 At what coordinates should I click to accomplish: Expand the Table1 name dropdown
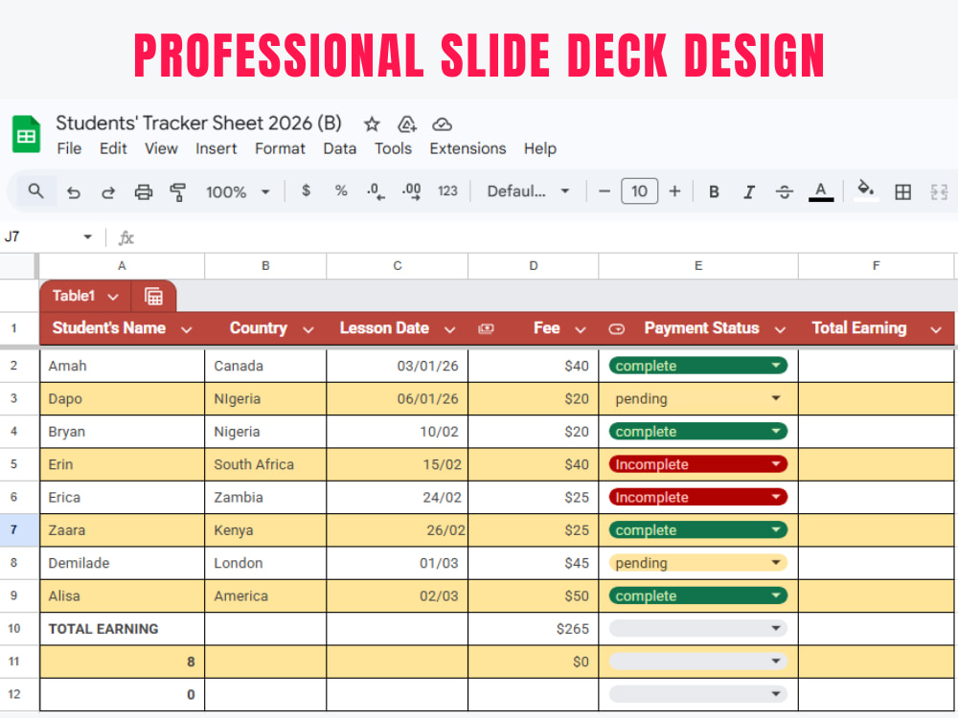pos(113,298)
